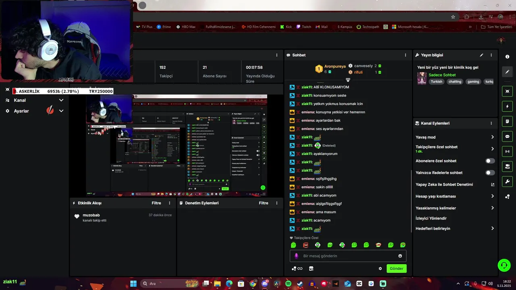Open the Kanal Eylemleri three-dot menu
516x290 pixels.
(x=491, y=123)
